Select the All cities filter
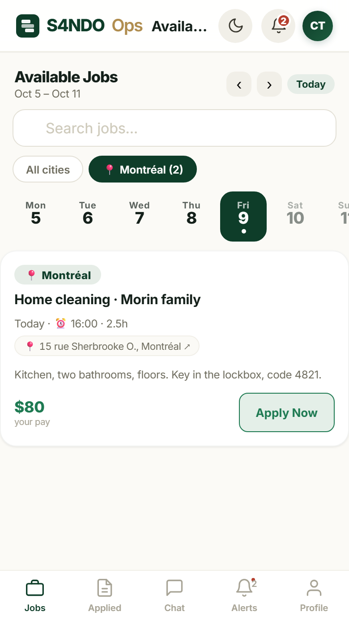This screenshot has height=620, width=349. 48,170
